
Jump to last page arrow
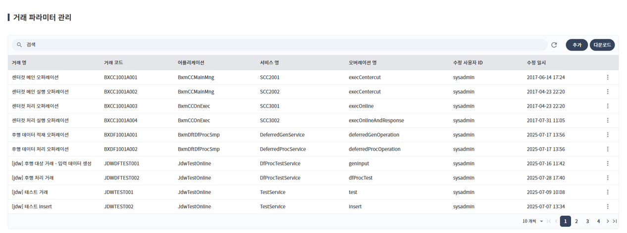point(615,222)
